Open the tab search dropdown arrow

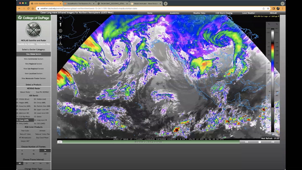(x=282, y=3)
